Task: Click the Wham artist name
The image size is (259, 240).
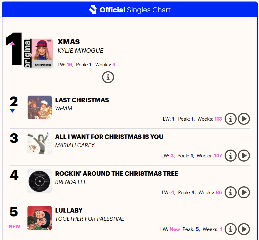Action: (64, 109)
